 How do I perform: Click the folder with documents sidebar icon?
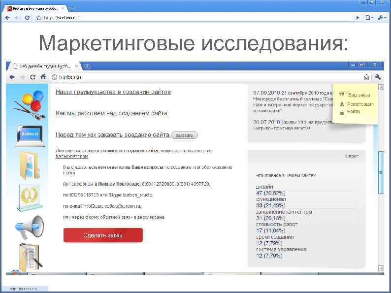tap(30, 165)
